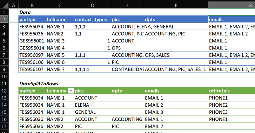Open the fullname column filter dropdown
Viewport: 255px width, 133px height.
tap(71, 91)
